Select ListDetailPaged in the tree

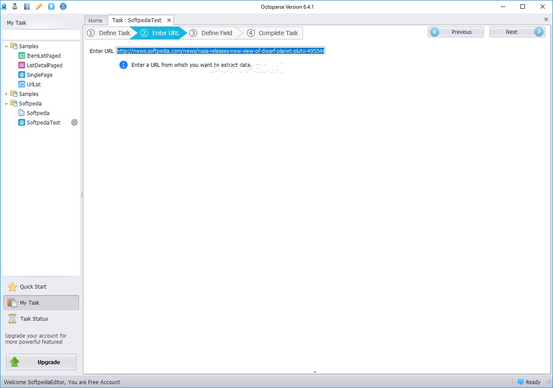point(45,65)
